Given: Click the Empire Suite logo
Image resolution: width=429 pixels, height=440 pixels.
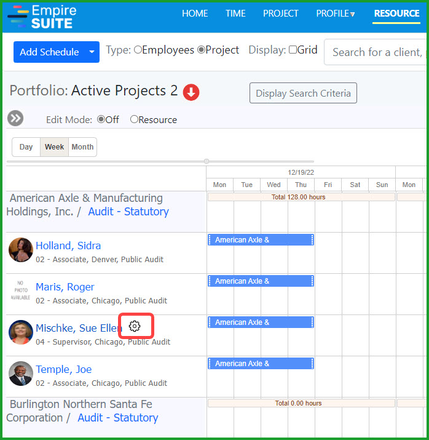Looking at the screenshot, I should pos(42,17).
